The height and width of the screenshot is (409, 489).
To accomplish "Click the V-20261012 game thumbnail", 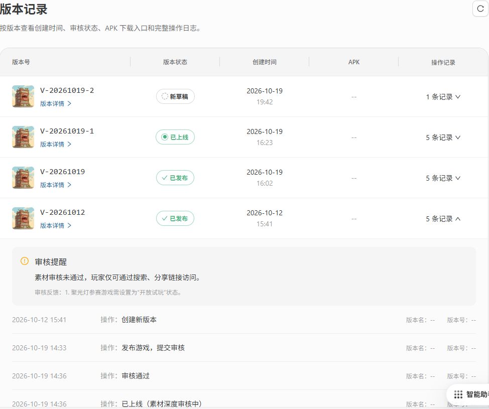I will pyautogui.click(x=23, y=218).
